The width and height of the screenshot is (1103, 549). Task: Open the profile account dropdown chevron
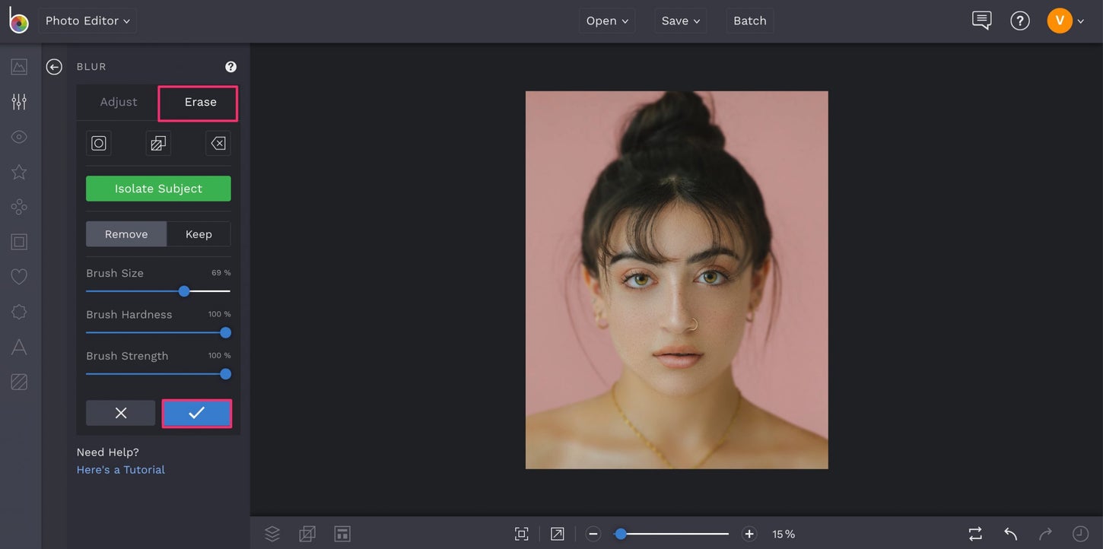pyautogui.click(x=1080, y=21)
